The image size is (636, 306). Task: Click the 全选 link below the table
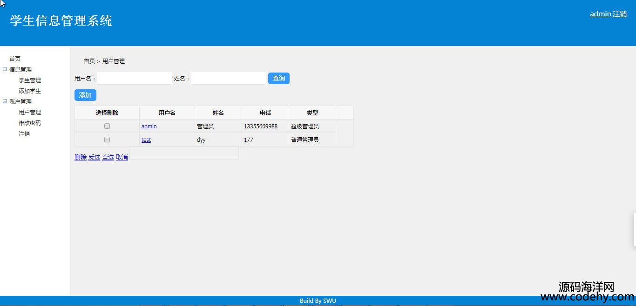tap(108, 157)
